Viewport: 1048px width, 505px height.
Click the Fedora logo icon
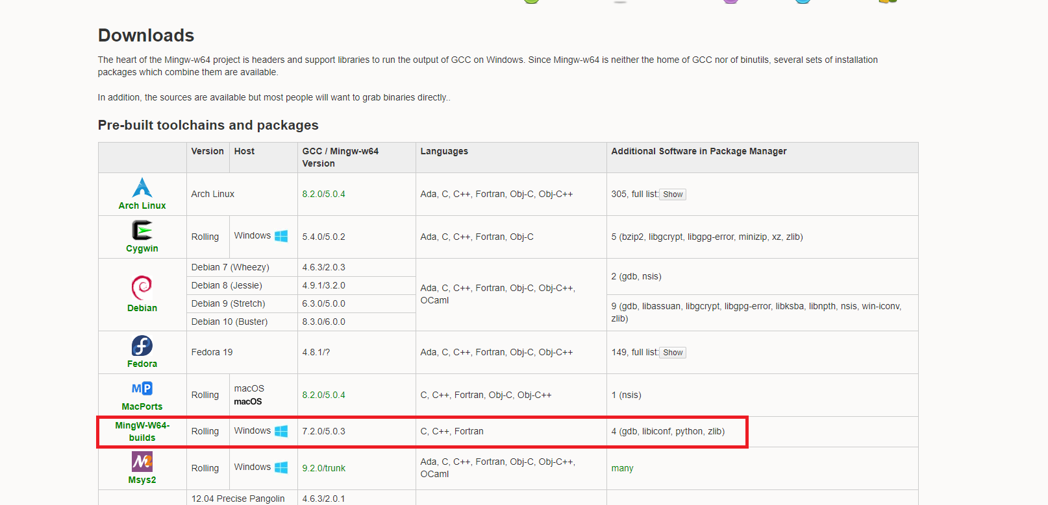click(x=142, y=346)
